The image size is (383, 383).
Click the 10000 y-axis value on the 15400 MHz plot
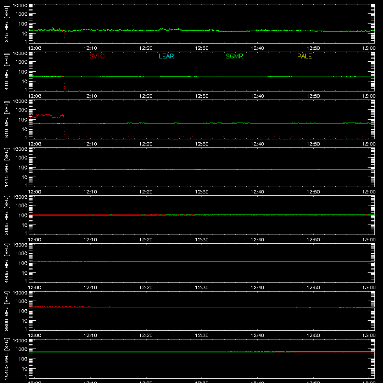[x=20, y=341]
